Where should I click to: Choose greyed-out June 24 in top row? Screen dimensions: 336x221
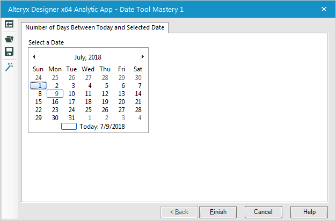pos(38,78)
